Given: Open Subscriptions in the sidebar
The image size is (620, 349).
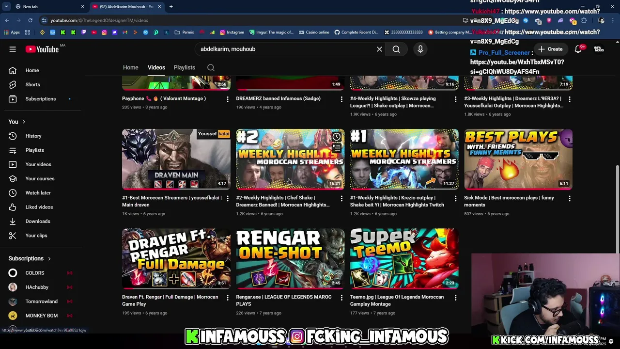Looking at the screenshot, I should (x=41, y=99).
